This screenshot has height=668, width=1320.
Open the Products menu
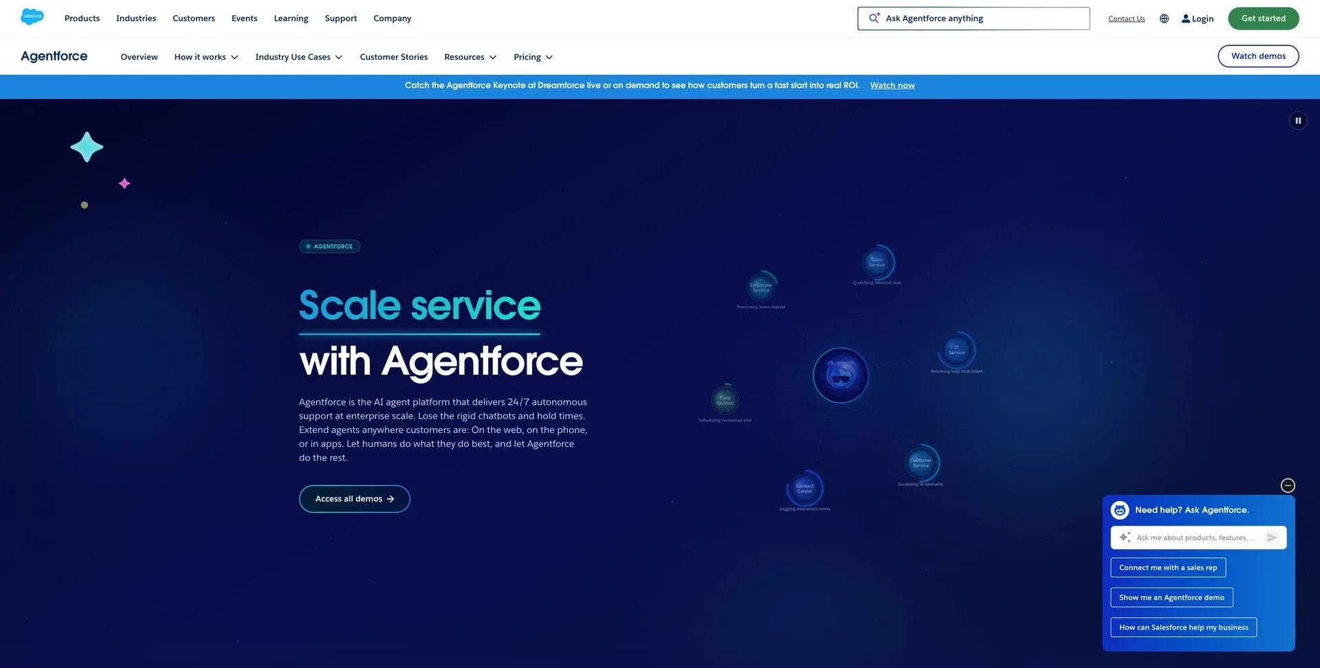82,19
